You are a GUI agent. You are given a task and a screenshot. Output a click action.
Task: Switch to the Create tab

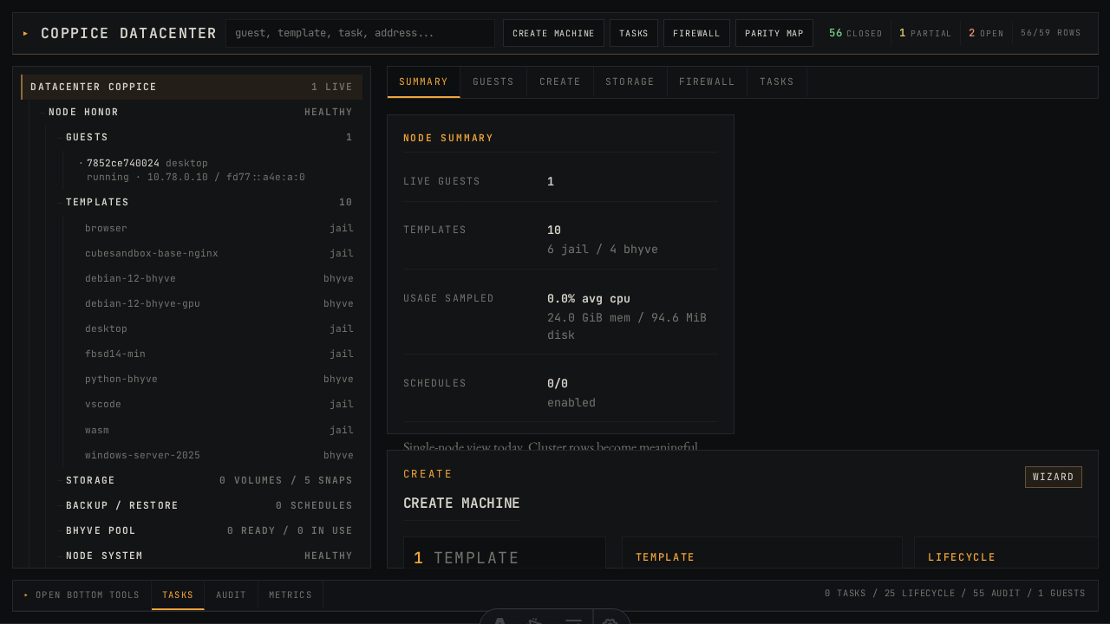(x=560, y=82)
